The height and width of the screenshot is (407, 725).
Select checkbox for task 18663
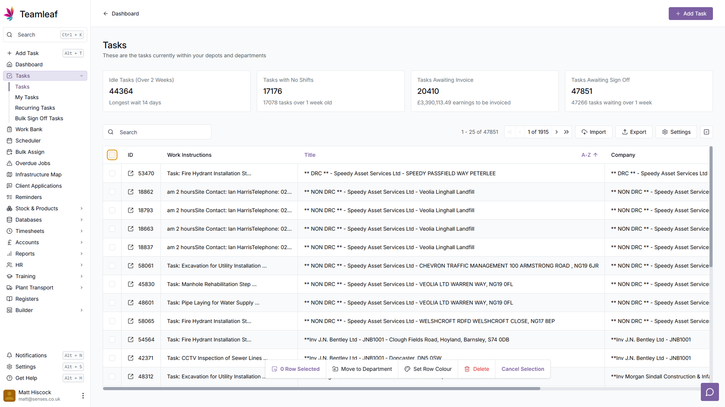coord(112,229)
